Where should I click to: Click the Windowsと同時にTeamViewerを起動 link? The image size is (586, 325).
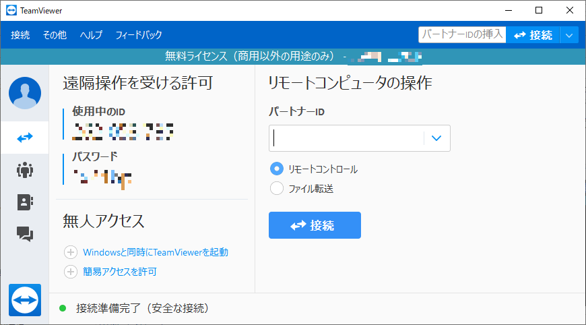tap(156, 252)
